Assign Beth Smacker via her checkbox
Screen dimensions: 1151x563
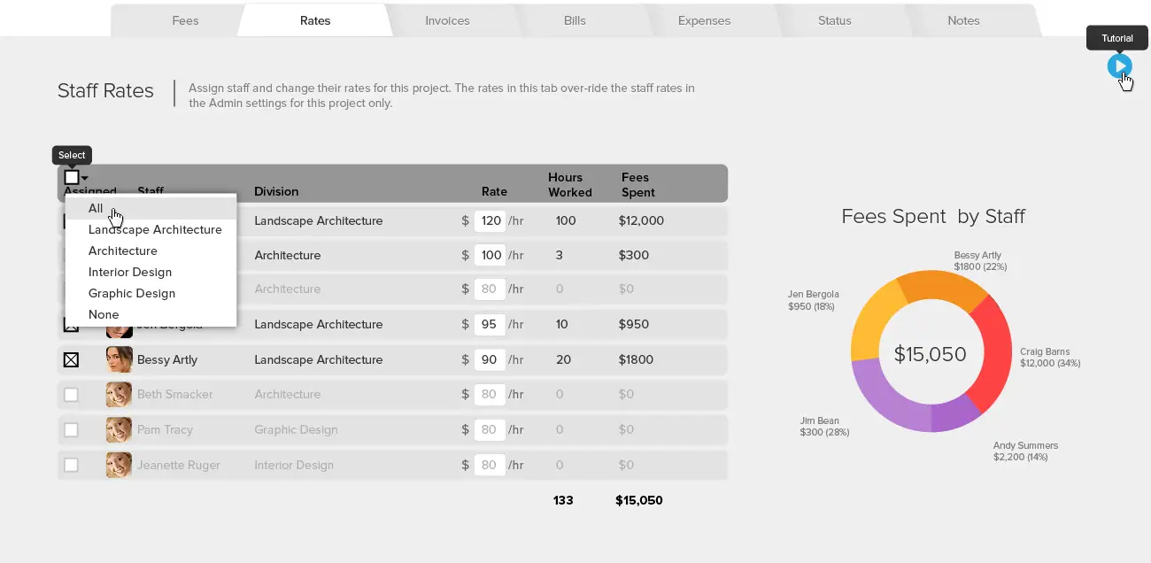point(71,395)
